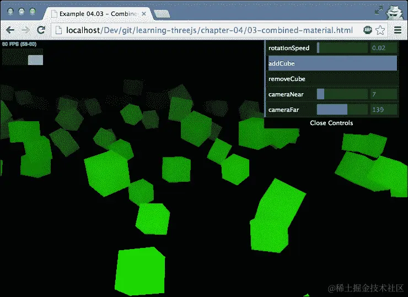
Task: Click the cameraNear value field 7
Action: 384,94
